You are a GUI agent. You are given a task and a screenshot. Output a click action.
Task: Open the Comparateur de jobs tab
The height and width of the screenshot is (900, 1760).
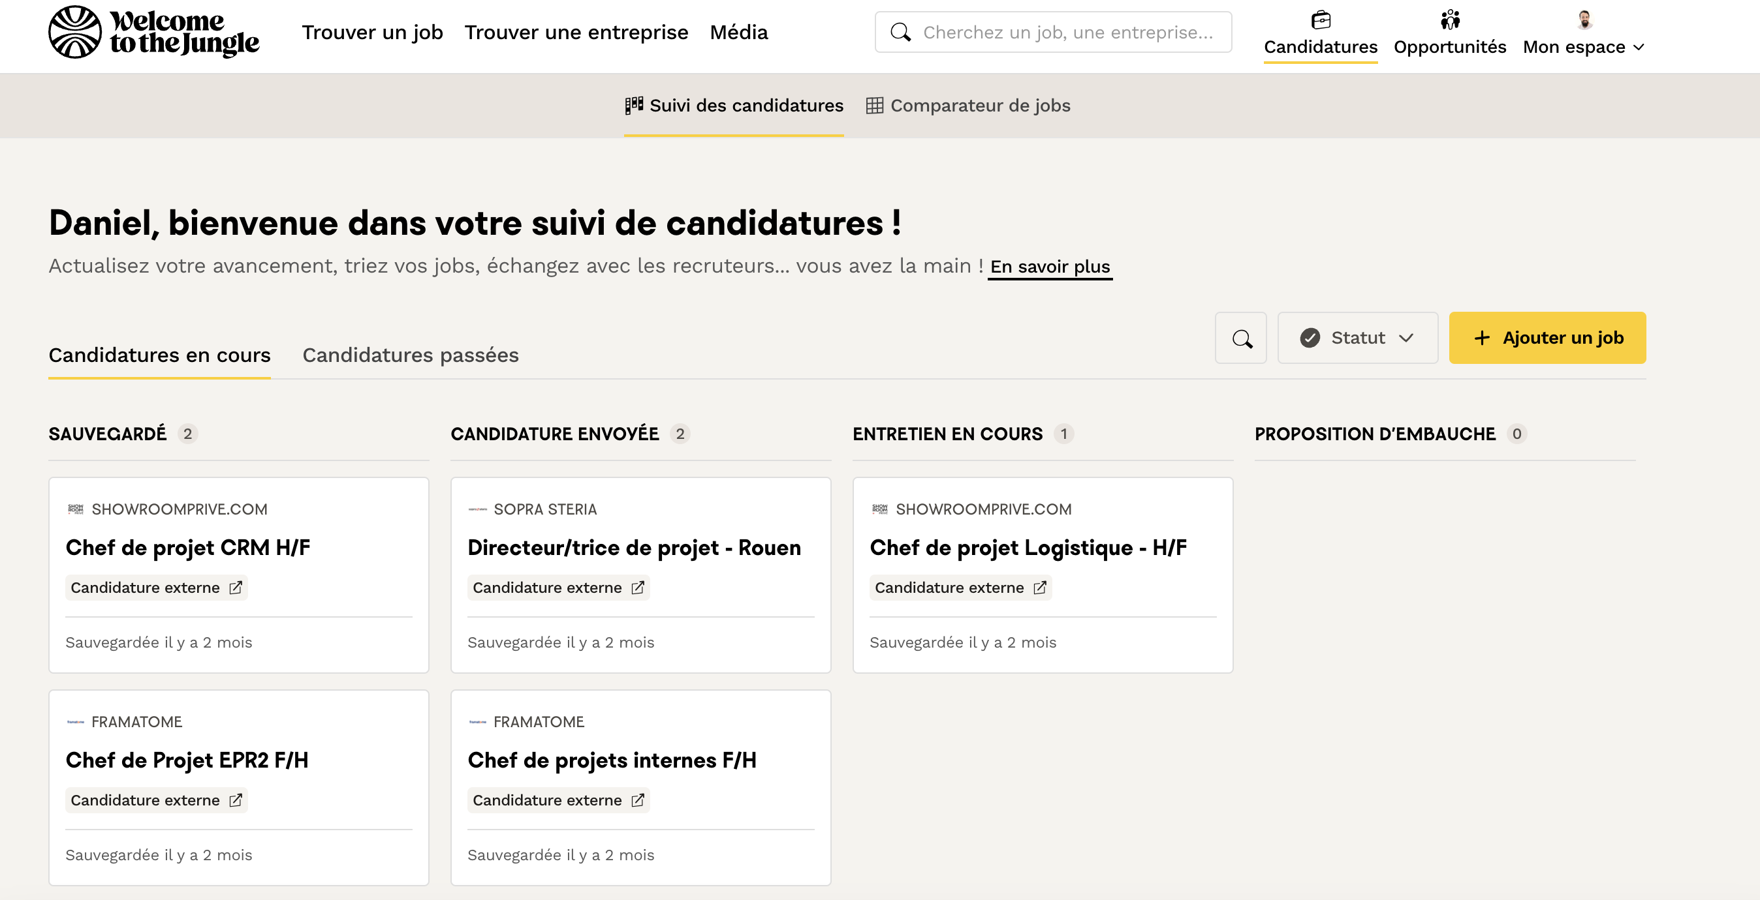tap(968, 106)
